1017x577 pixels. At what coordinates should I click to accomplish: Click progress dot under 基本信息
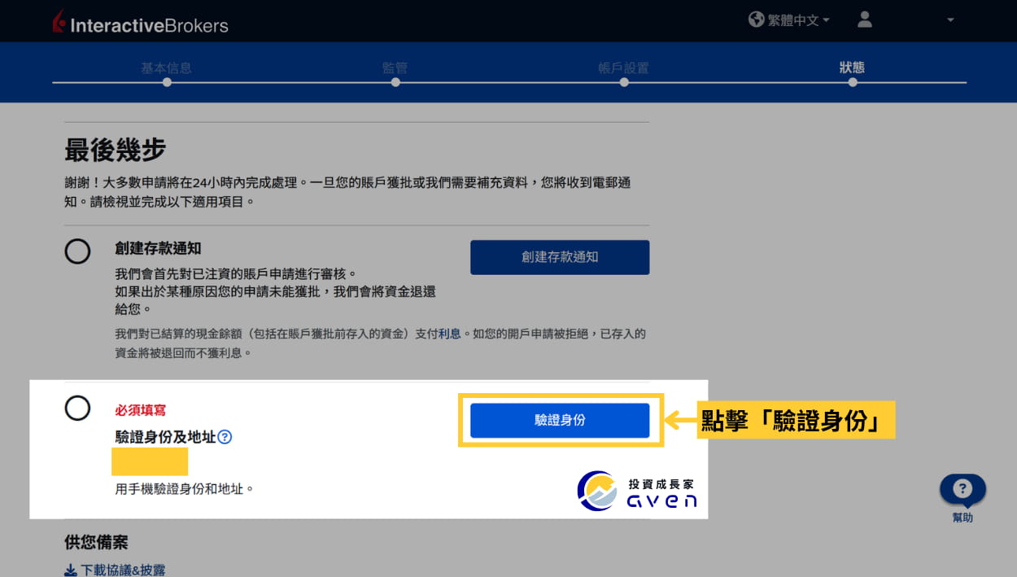coord(166,82)
